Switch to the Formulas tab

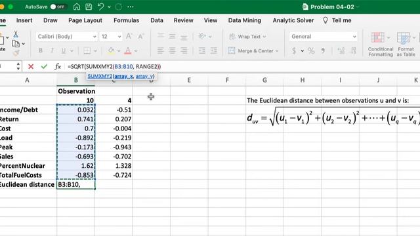pos(126,20)
